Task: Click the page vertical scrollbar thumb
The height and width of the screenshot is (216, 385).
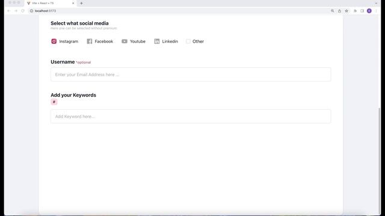Action: pos(380,161)
